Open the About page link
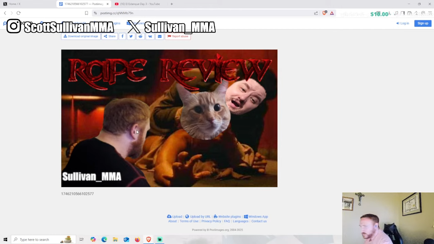The width and height of the screenshot is (434, 244). [x=172, y=221]
